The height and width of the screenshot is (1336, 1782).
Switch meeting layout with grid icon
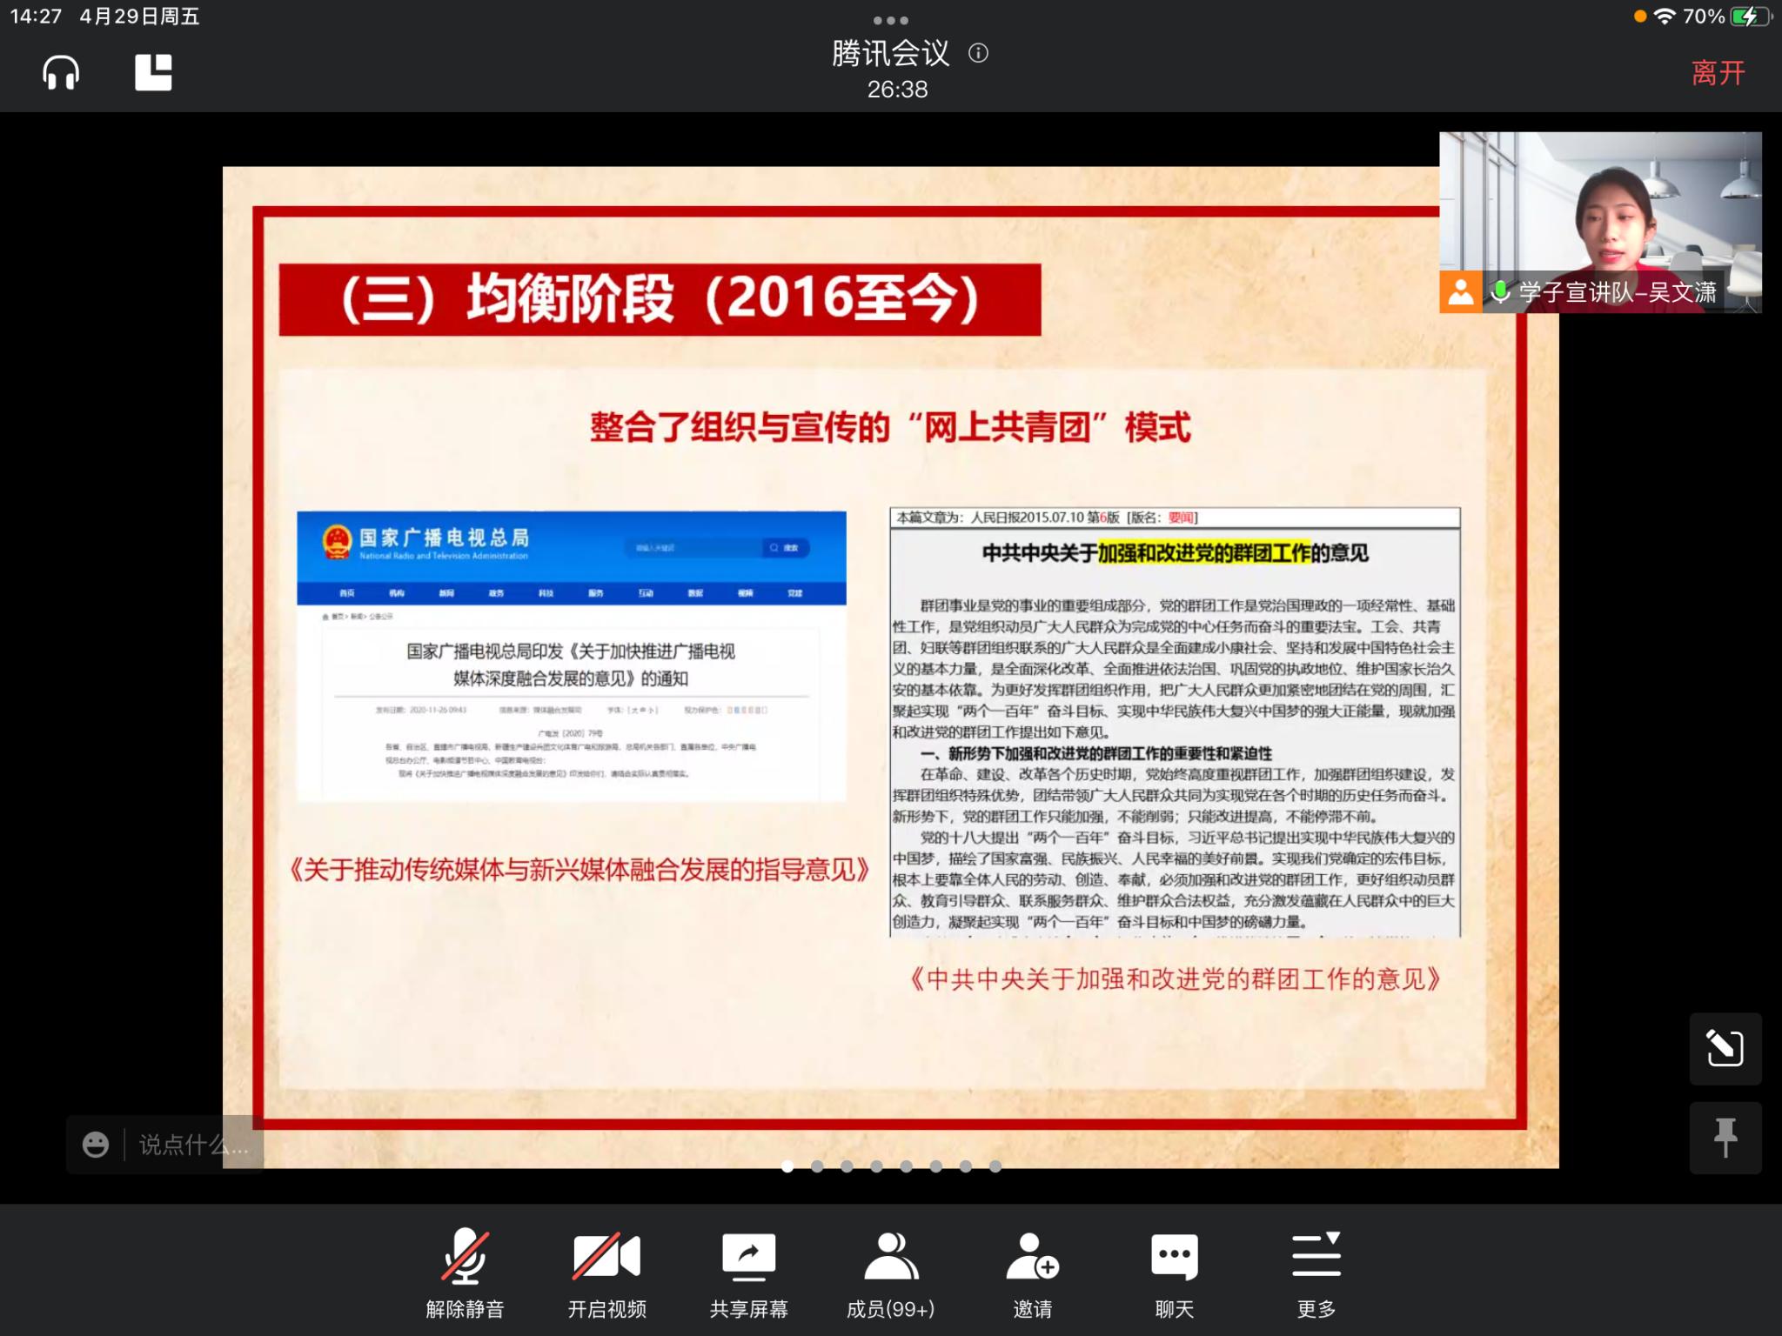tap(153, 72)
